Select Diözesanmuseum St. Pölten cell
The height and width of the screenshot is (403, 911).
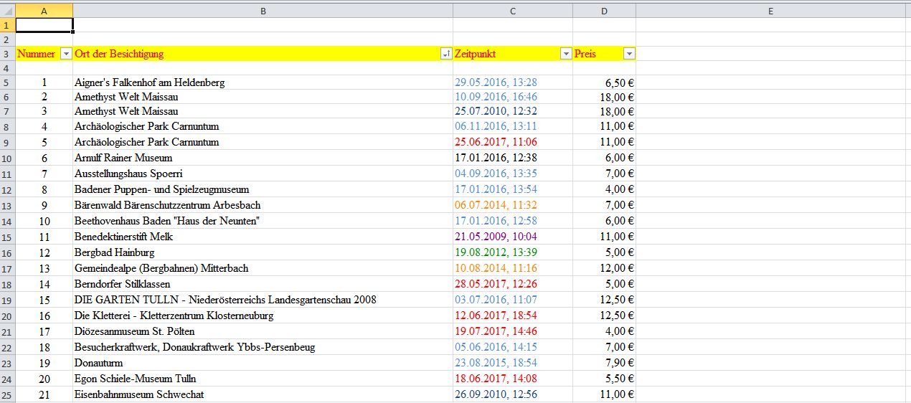(x=263, y=331)
